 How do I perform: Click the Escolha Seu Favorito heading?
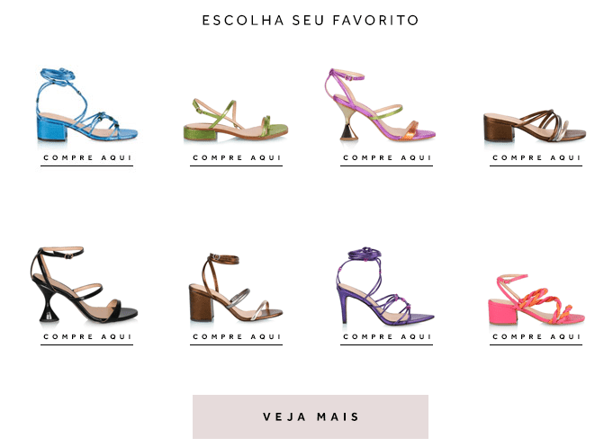310,21
